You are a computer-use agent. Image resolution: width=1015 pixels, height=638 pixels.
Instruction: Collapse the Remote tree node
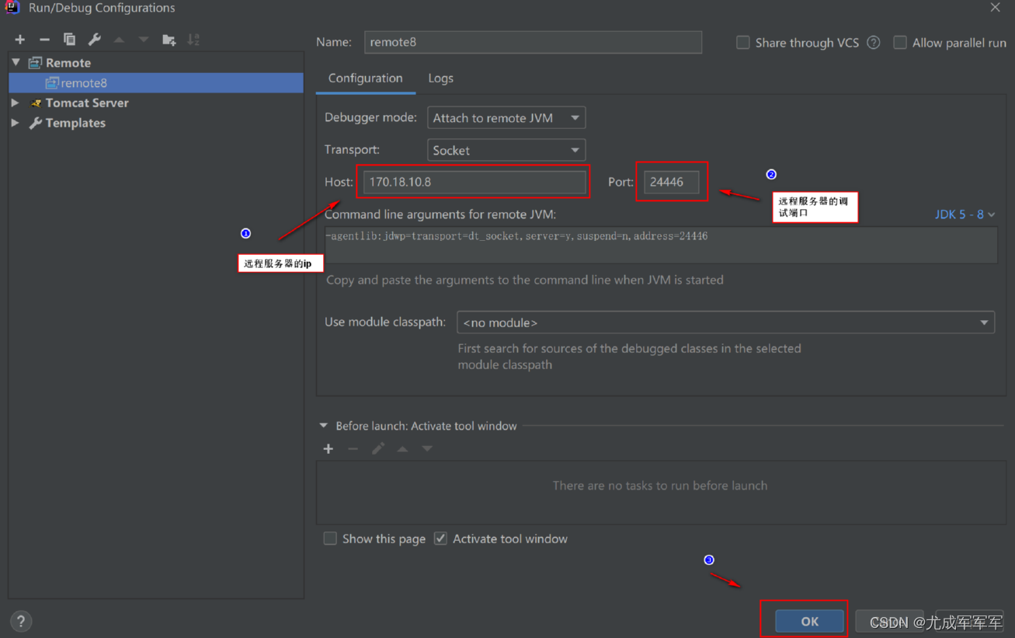(x=16, y=62)
